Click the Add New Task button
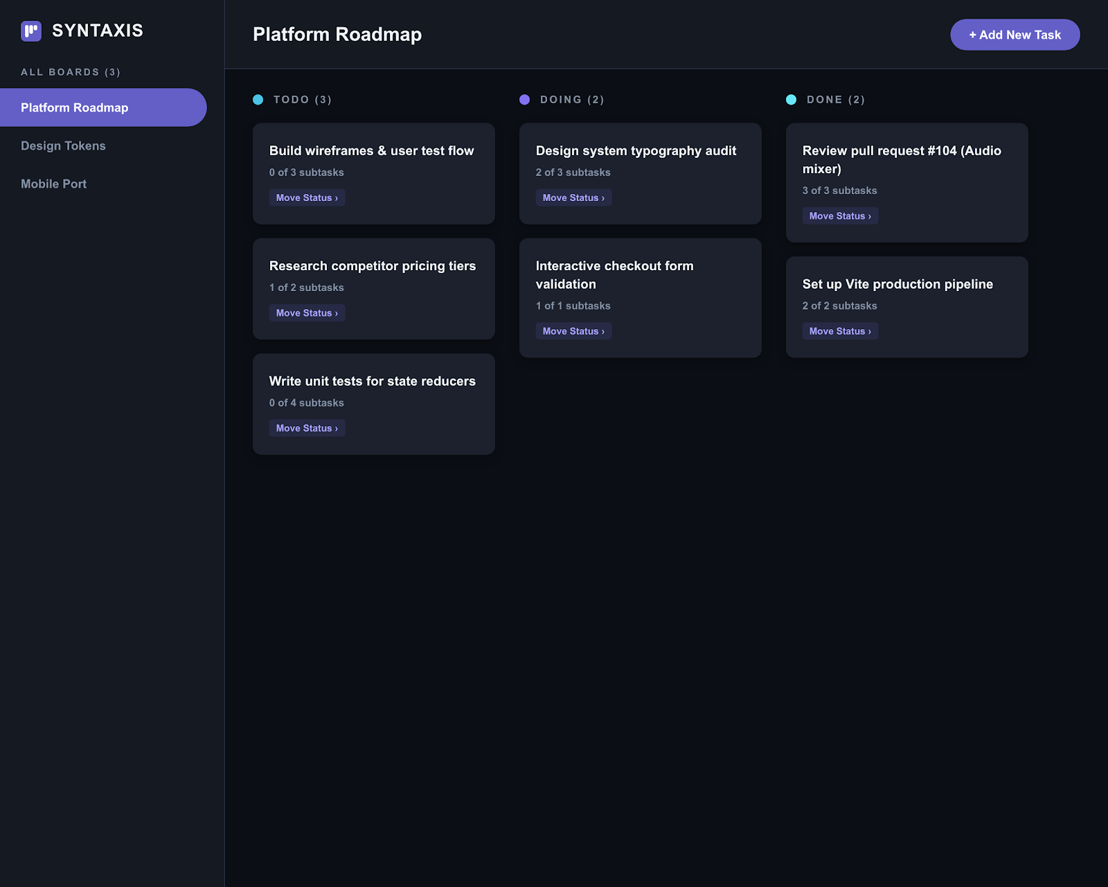Screen dimensions: 1108x887 tap(1015, 35)
